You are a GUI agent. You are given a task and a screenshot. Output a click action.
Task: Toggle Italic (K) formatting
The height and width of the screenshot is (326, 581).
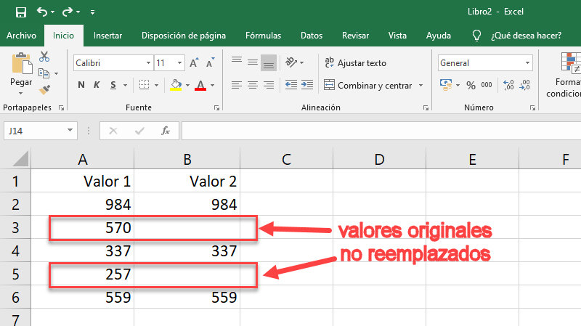click(x=97, y=86)
